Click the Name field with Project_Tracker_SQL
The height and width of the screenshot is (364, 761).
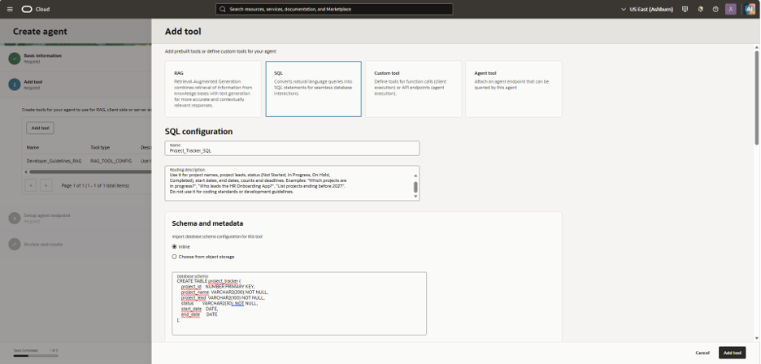(x=292, y=149)
